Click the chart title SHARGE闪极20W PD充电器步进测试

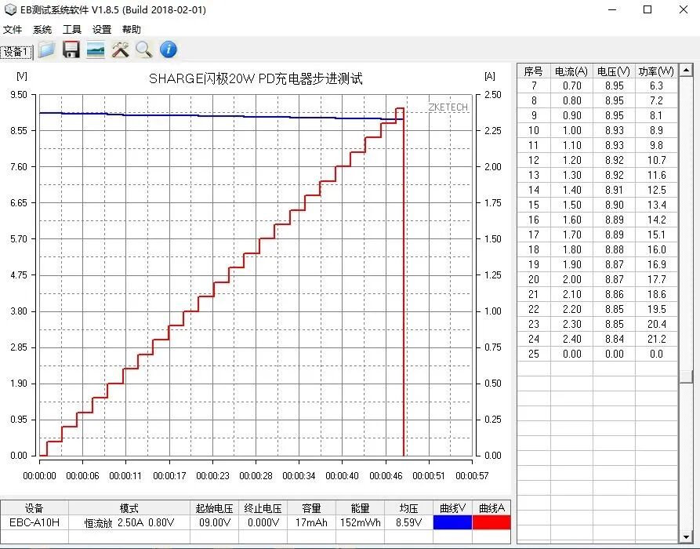[x=256, y=79]
